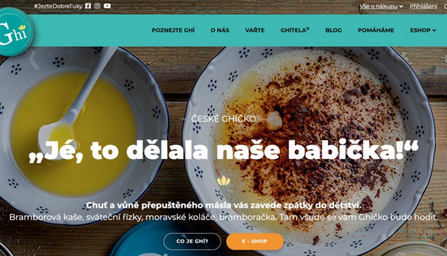
Task: Expand the Vše o nákupu dropdown
Action: [x=381, y=6]
